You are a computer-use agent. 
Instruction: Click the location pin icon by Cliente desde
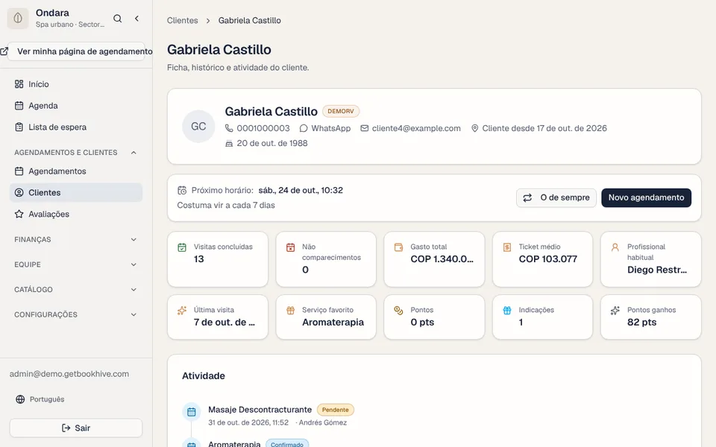pyautogui.click(x=475, y=128)
